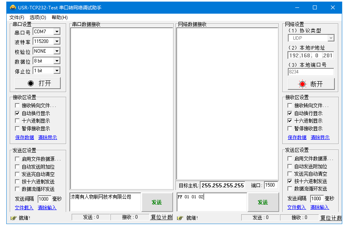Open the 校验位 NONE dropdown
343x226 pixels.
click(x=57, y=51)
